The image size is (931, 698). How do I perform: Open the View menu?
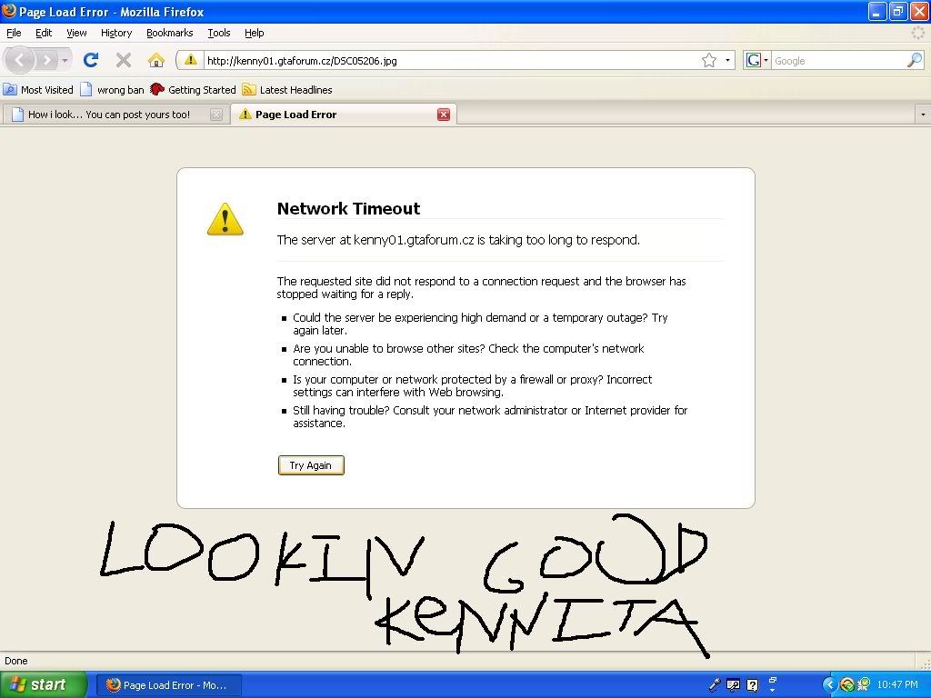[x=76, y=33]
